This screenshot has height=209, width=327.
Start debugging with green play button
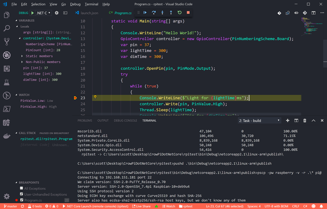pos(32,13)
